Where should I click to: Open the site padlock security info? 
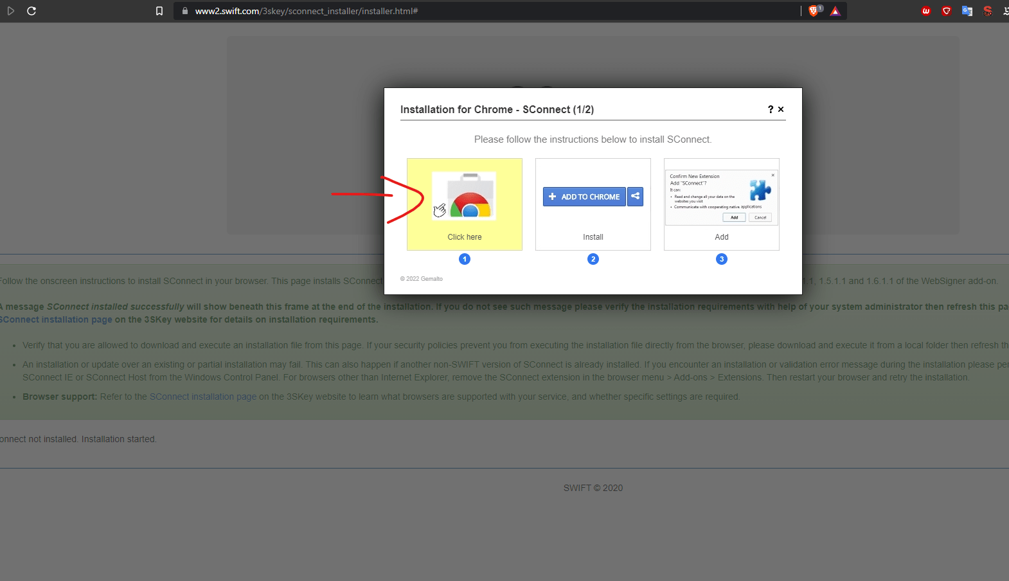click(x=185, y=11)
